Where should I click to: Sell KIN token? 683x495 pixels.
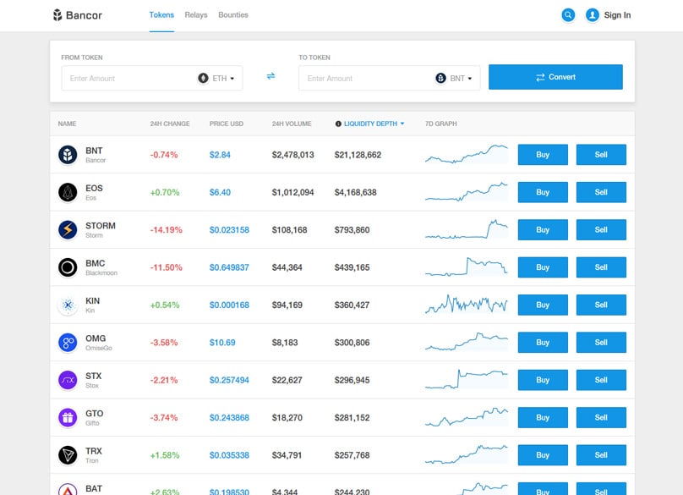[601, 305]
